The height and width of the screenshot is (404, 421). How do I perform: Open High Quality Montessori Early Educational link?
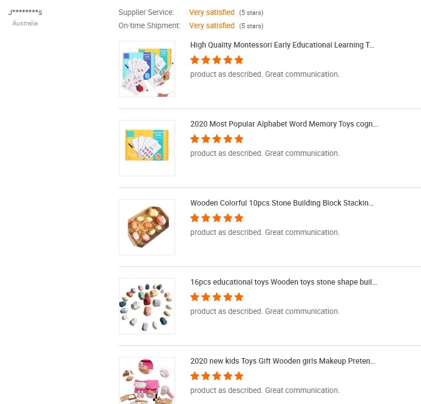282,45
